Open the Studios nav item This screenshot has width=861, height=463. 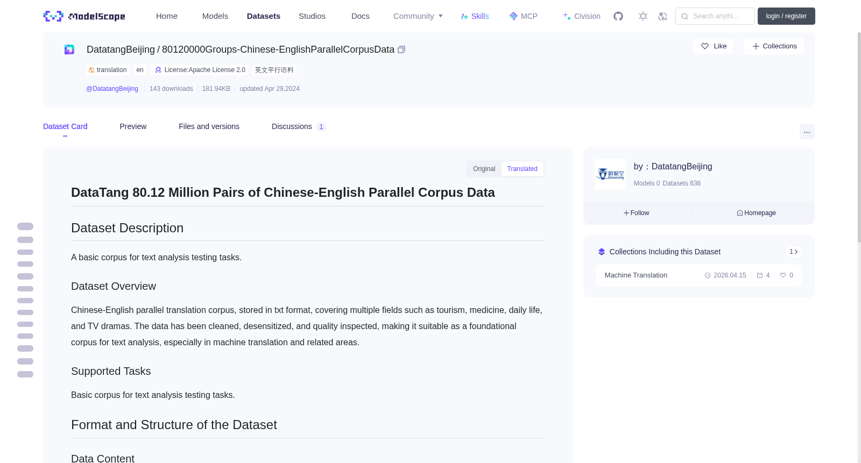point(312,16)
